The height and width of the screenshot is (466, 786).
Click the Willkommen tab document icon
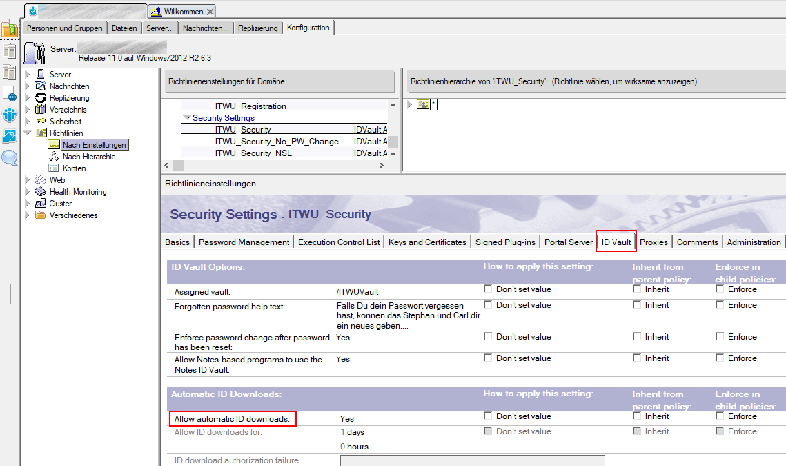[156, 11]
